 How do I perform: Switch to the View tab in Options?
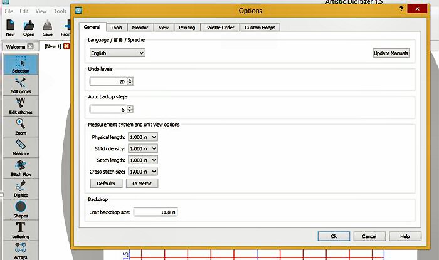[x=164, y=28]
